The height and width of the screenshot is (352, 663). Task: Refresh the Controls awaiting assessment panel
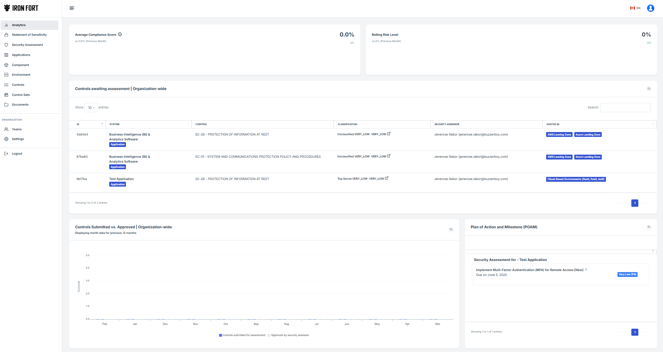coord(649,89)
